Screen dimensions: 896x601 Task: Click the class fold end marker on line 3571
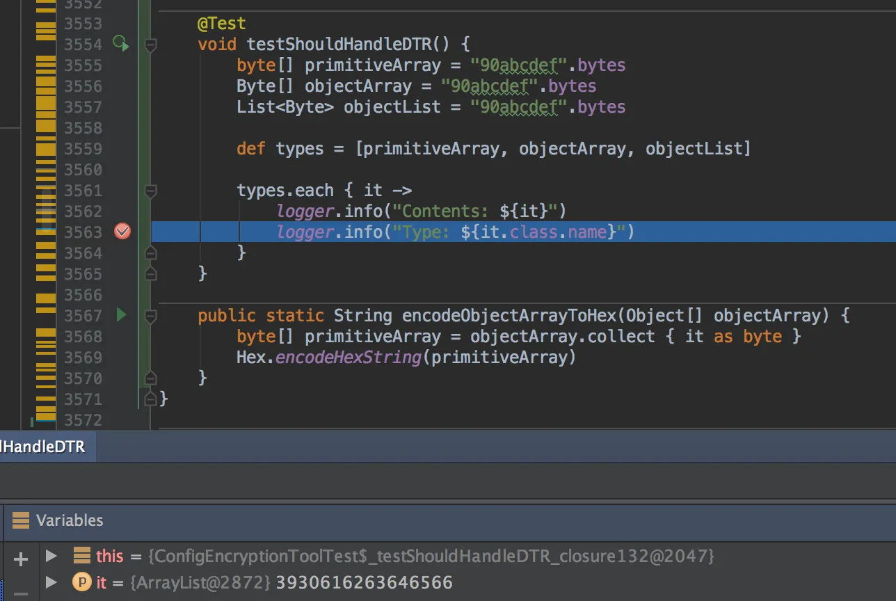coord(150,399)
